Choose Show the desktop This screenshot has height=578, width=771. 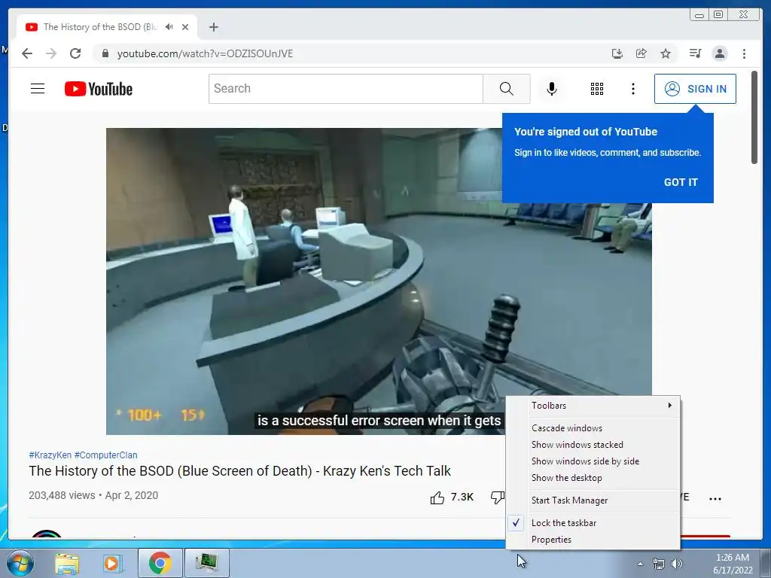(593, 478)
